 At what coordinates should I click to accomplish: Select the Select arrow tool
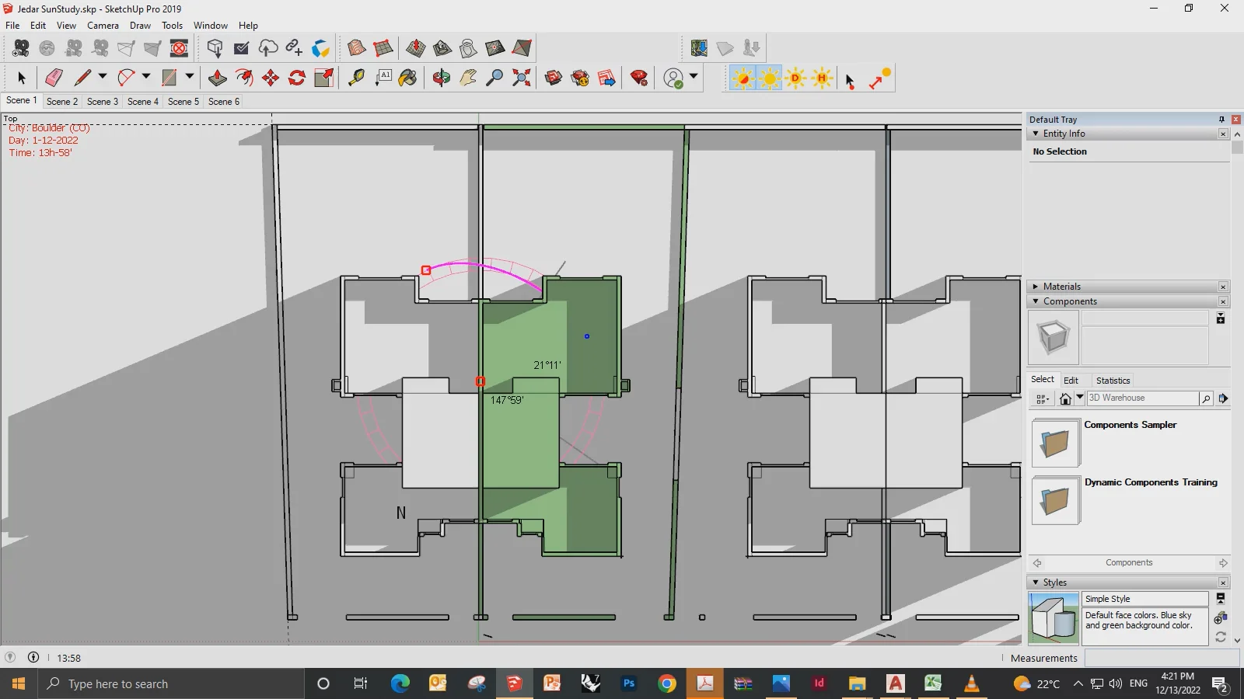pos(22,78)
